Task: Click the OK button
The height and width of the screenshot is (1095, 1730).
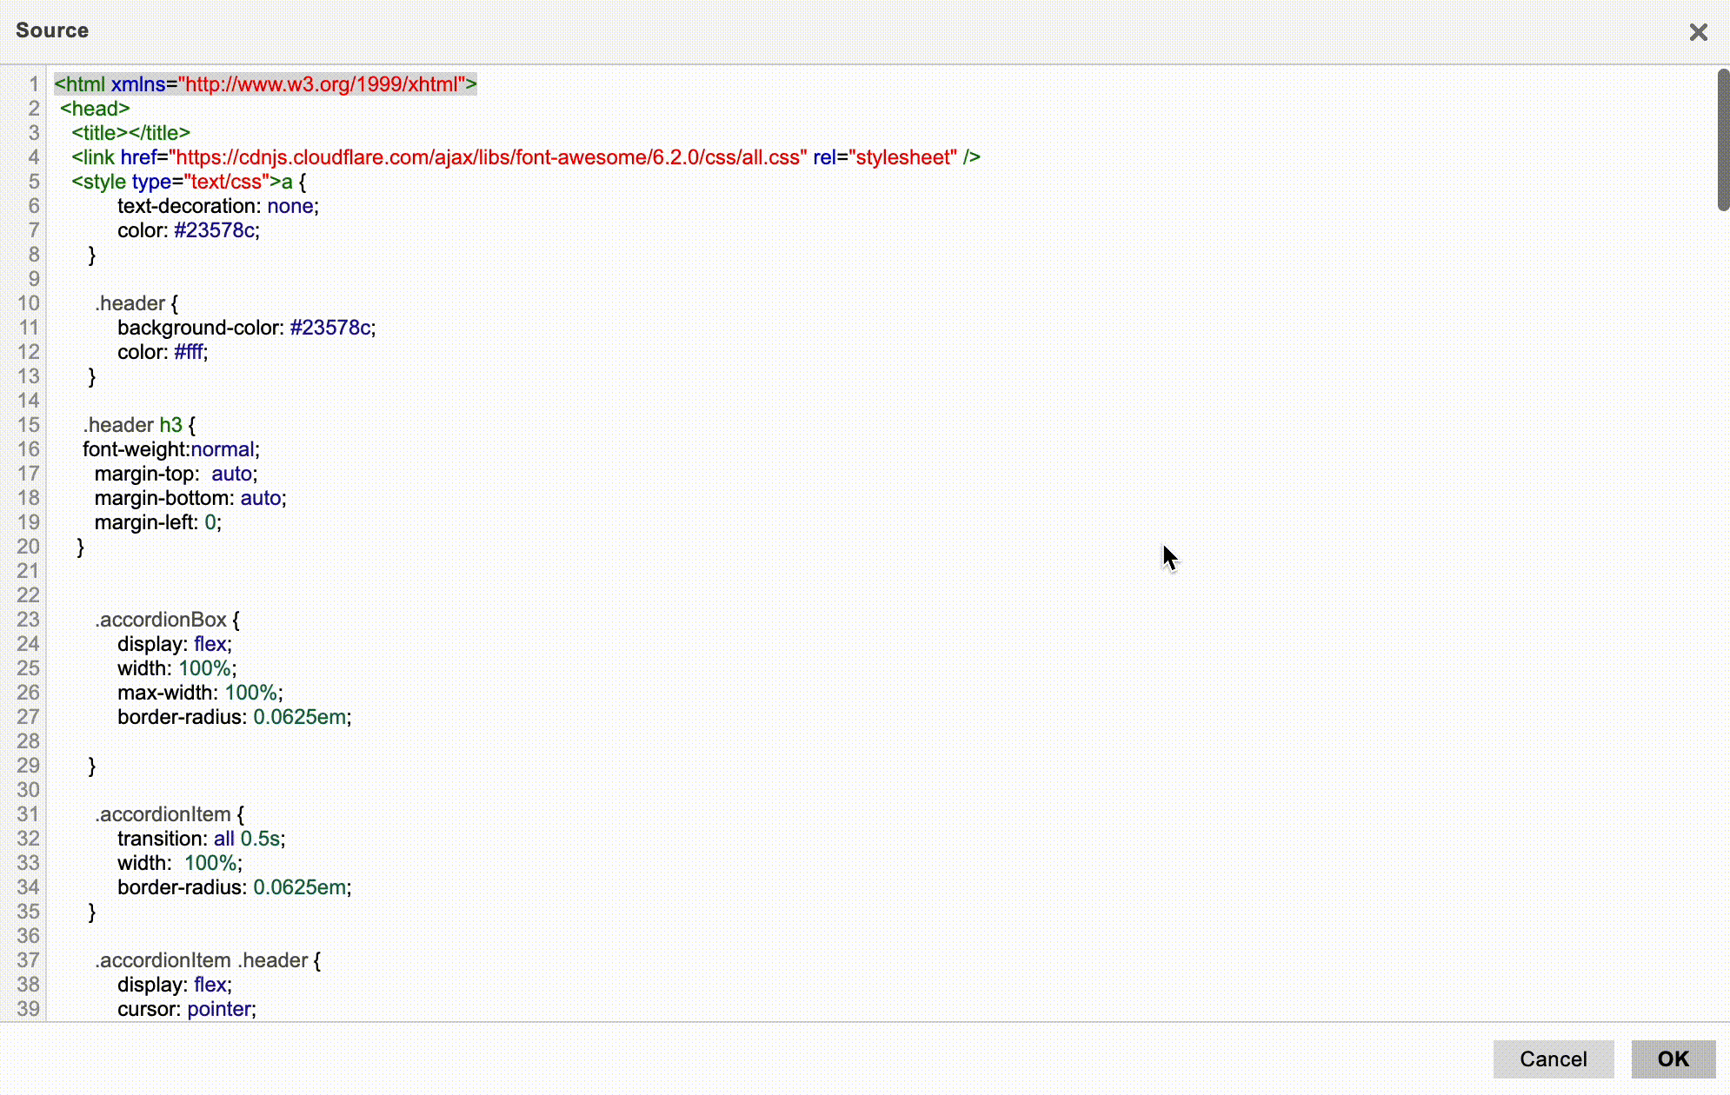Action: coord(1673,1058)
